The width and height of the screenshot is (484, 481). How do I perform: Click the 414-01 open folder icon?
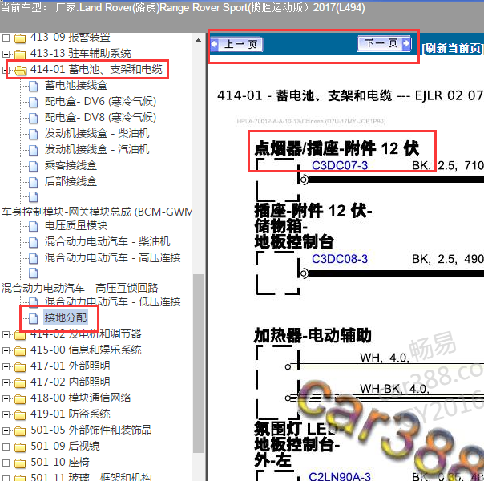[20, 71]
